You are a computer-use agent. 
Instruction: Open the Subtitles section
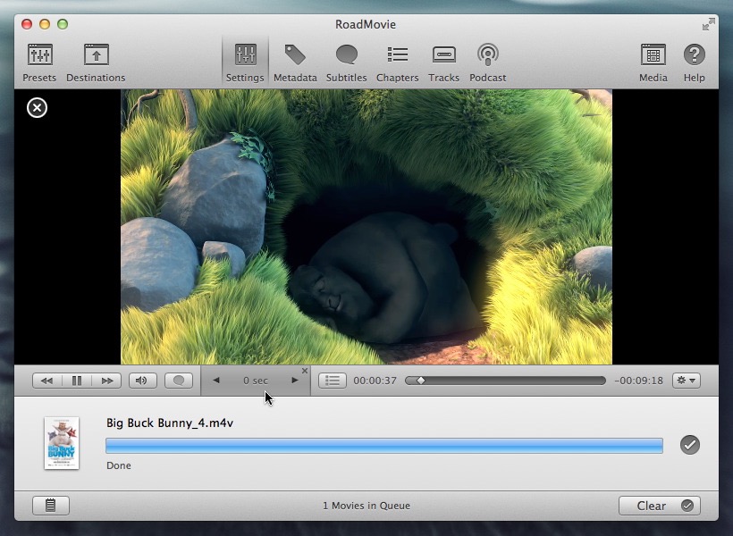(346, 63)
